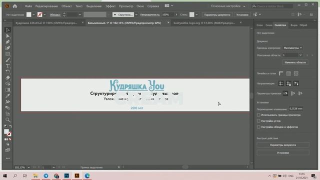Screen dimensions: 320x180
Task: Open the units dropdown (Миллиметры)
Action: pos(292,48)
